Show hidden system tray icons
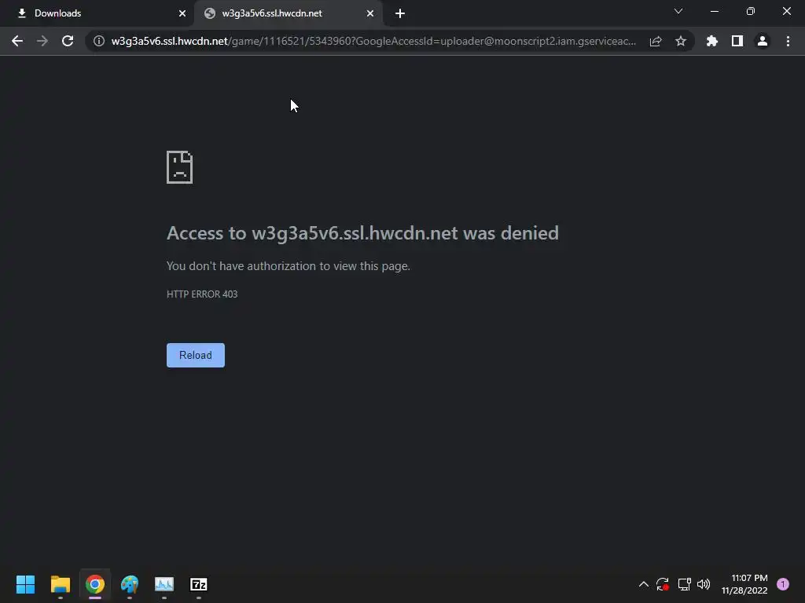 pos(643,584)
